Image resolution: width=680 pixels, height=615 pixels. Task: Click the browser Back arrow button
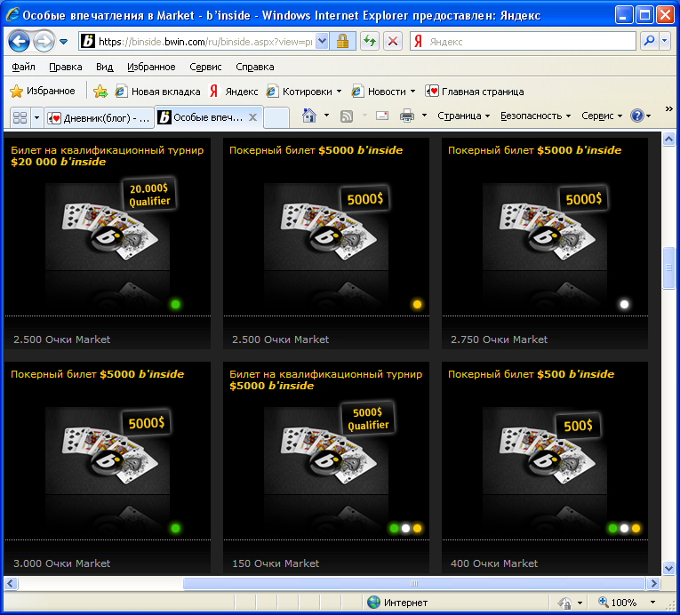pyautogui.click(x=19, y=42)
